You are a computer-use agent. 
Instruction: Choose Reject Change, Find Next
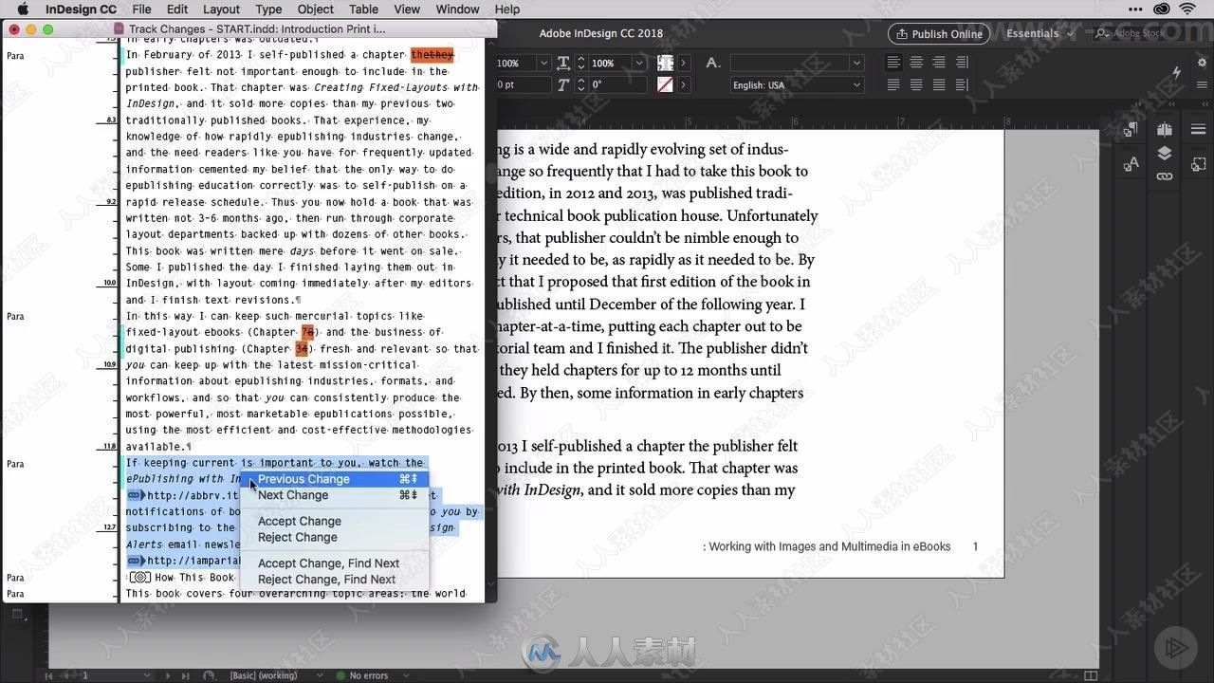tap(333, 580)
